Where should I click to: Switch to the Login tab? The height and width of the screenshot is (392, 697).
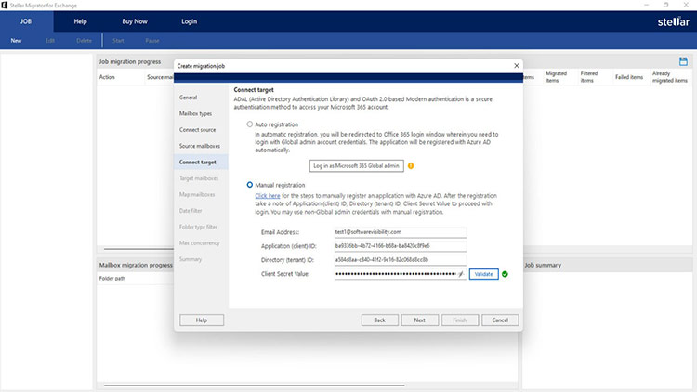pyautogui.click(x=189, y=20)
